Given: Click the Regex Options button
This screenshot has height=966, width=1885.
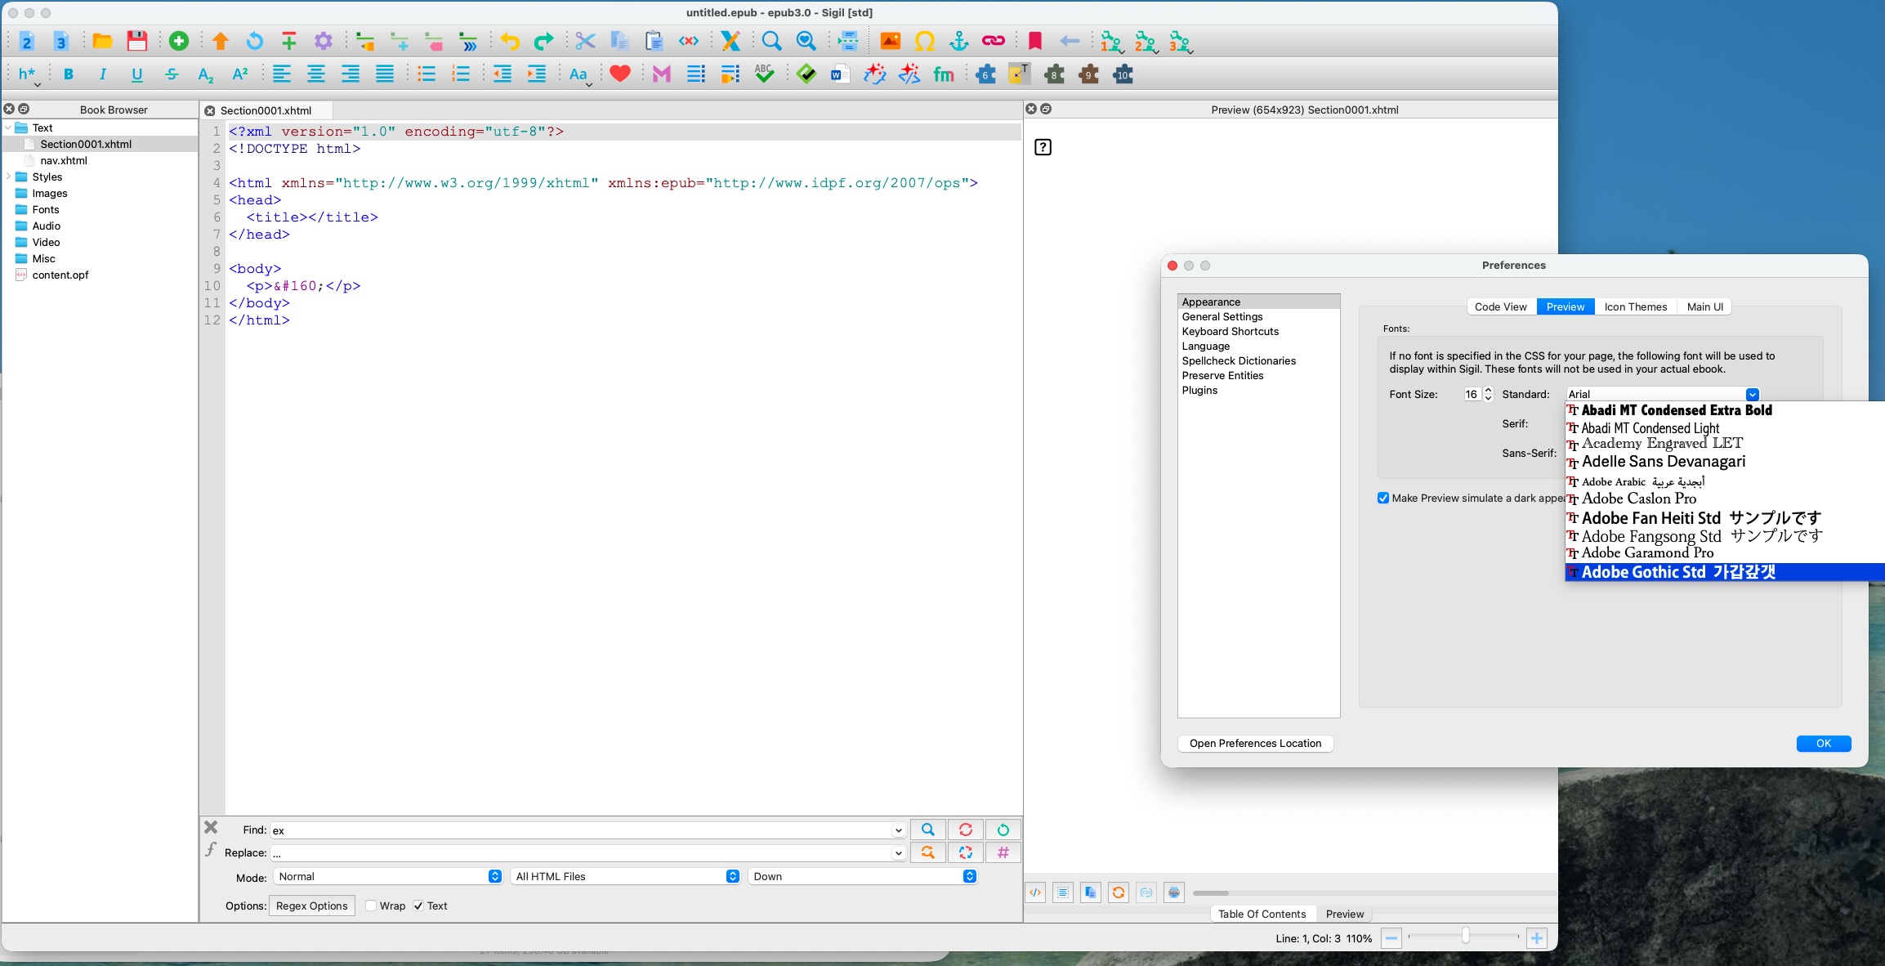Looking at the screenshot, I should point(311,906).
